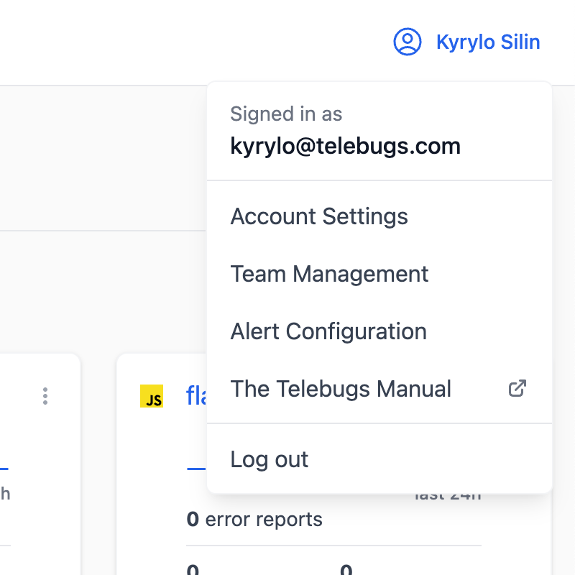575x575 pixels.
Task: Click the yellow JS project icon
Action: point(152,396)
